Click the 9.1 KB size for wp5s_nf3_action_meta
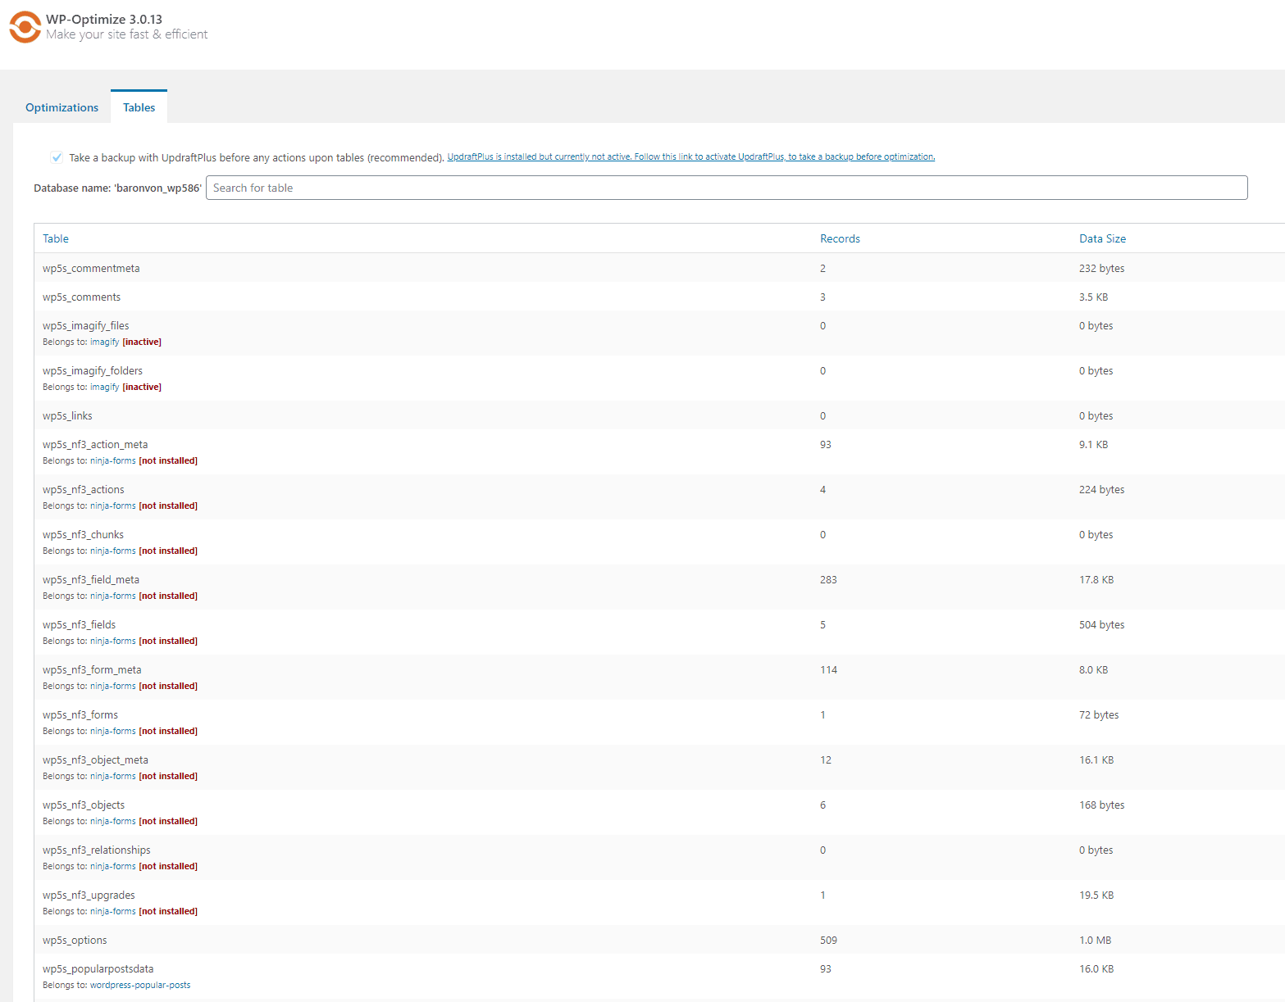1285x1002 pixels. 1093,444
